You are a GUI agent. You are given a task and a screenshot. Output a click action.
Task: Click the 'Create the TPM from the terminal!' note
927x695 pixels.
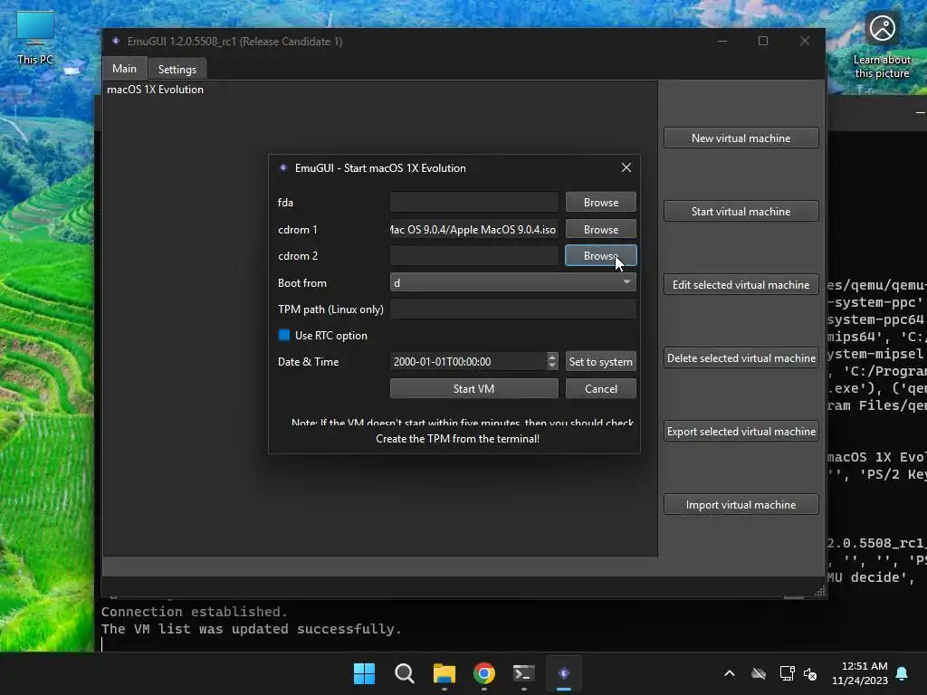(457, 439)
